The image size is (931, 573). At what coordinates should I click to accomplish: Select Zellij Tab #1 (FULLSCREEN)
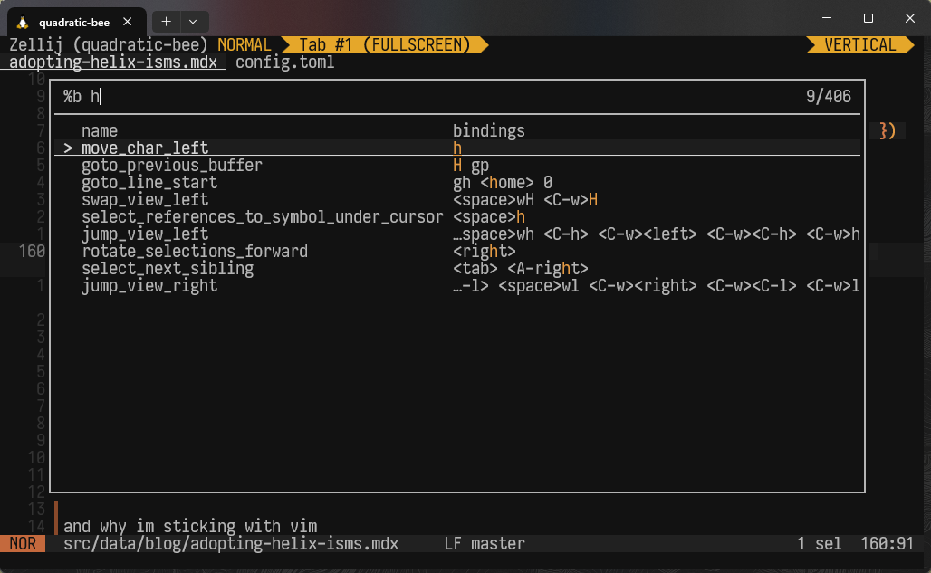pos(384,45)
